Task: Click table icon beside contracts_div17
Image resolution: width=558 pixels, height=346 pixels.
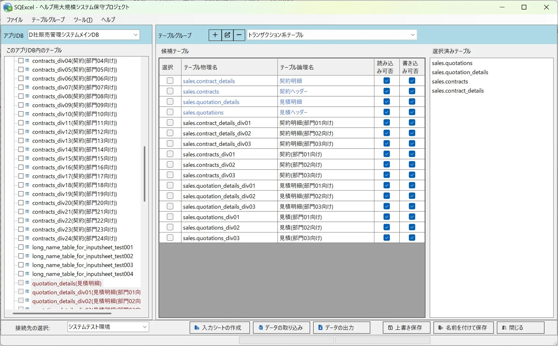Action: [27, 176]
